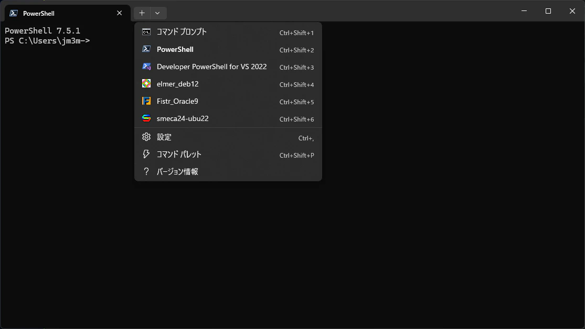Click the question mark help icon
Screen dimensions: 585x329
coord(146,171)
